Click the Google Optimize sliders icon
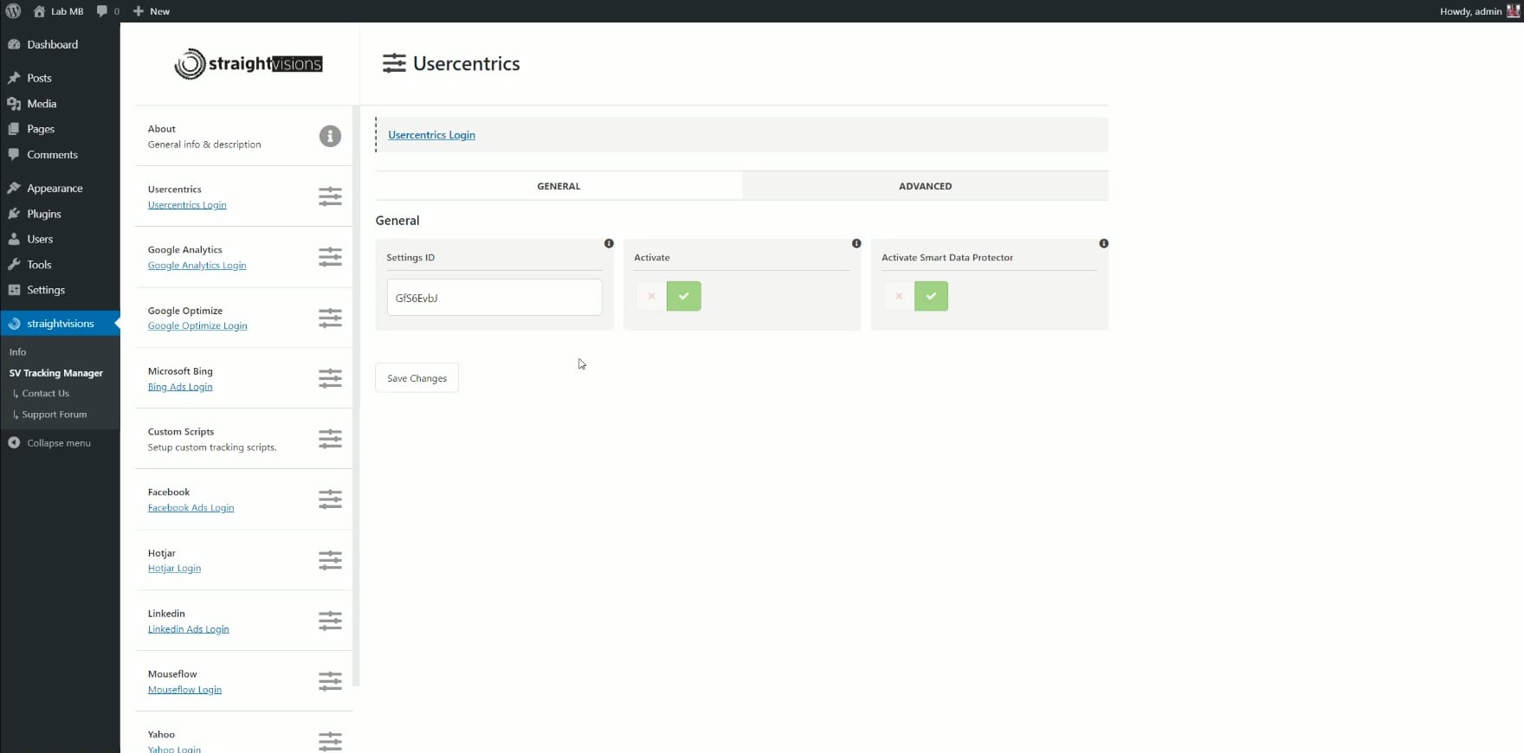Image resolution: width=1524 pixels, height=753 pixels. tap(330, 318)
